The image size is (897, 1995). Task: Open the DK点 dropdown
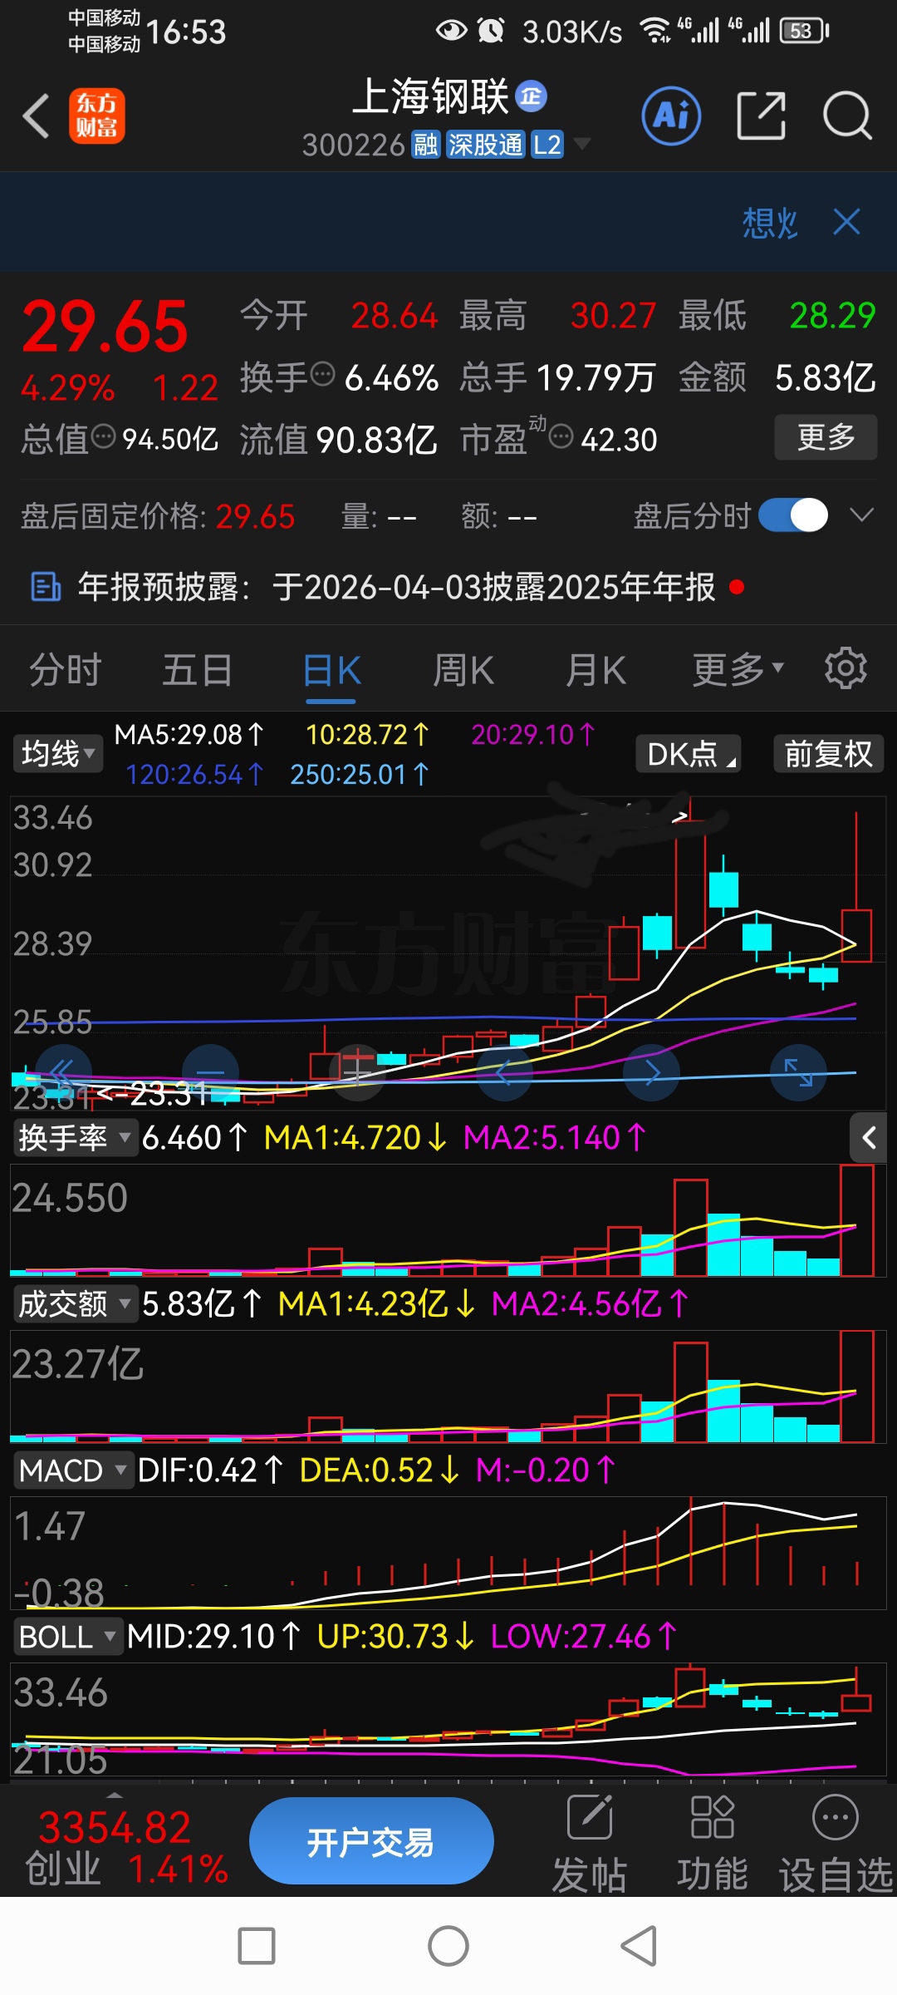[689, 754]
